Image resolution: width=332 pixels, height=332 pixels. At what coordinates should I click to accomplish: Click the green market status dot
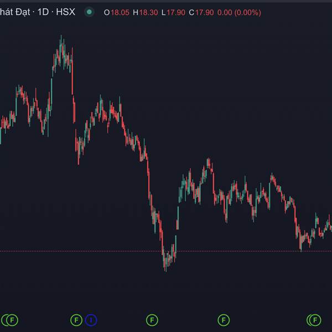coord(89,12)
